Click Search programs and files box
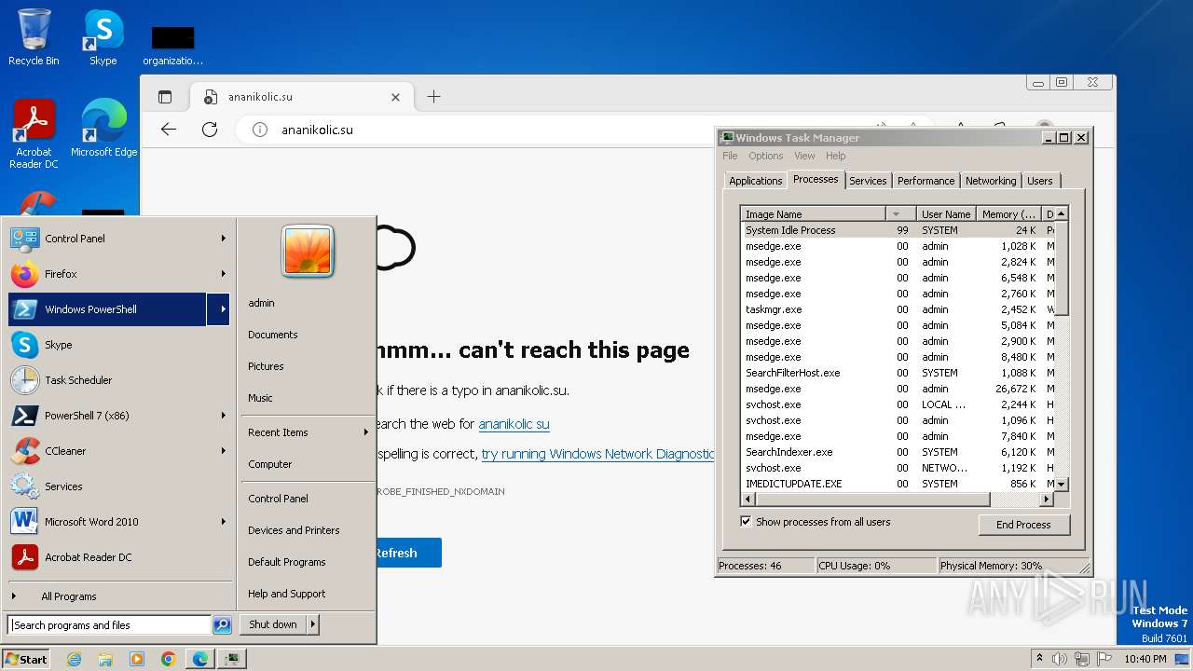 tap(109, 625)
